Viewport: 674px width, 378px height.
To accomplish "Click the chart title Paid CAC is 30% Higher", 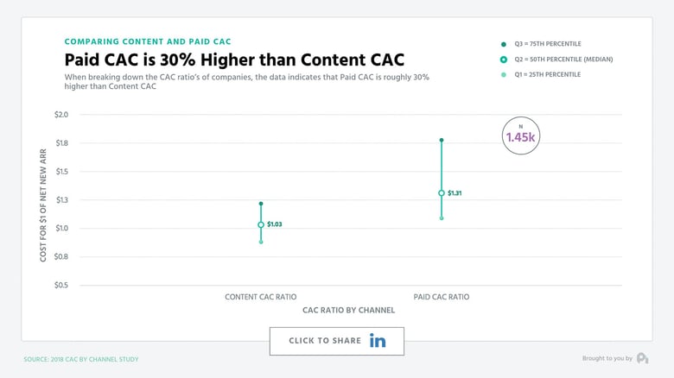I will tap(234, 60).
